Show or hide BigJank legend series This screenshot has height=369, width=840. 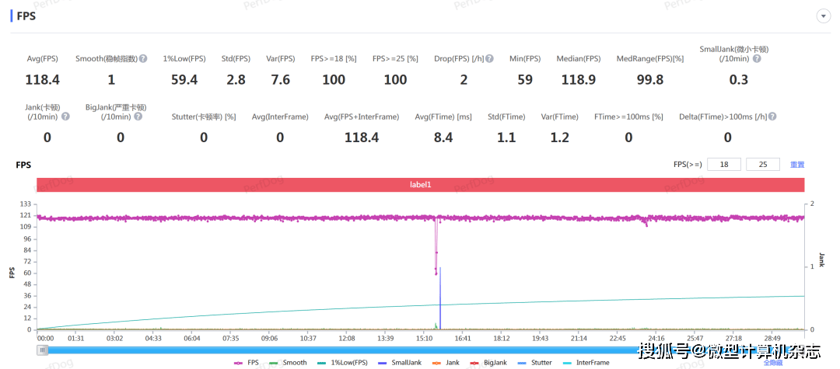tap(488, 362)
